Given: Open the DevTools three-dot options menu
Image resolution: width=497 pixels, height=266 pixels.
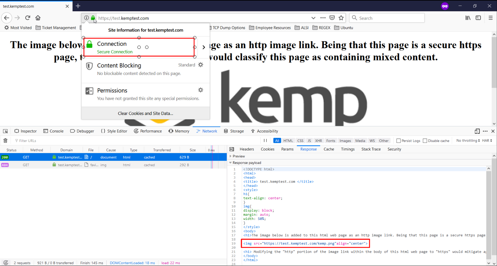Looking at the screenshot, I should coord(485,131).
